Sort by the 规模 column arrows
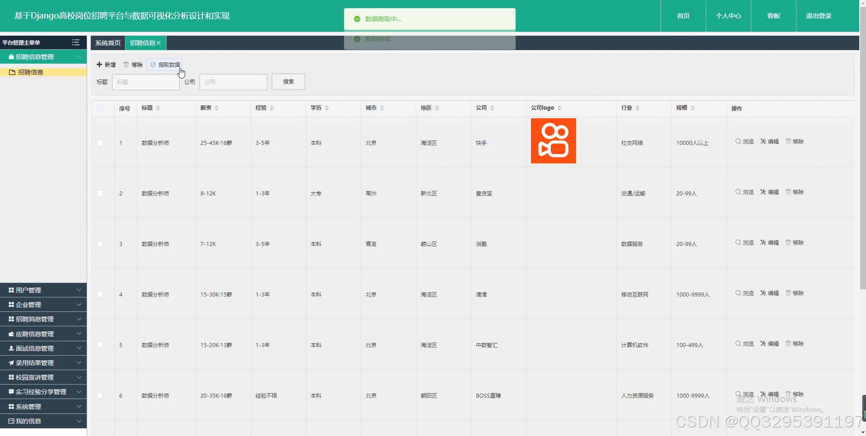Screen dimensions: 866x436 [x=693, y=108]
